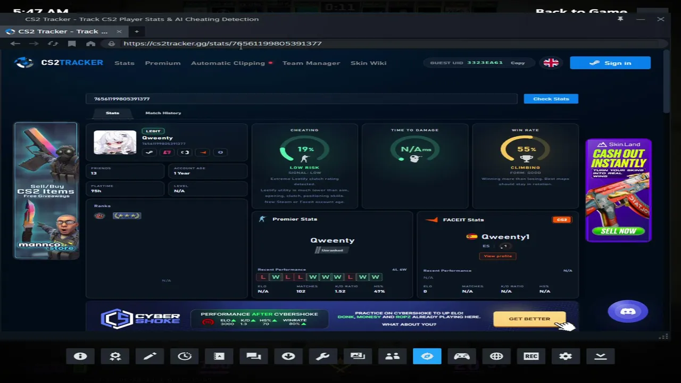This screenshot has height=383, width=681.
Task: Open the gamepad controller icon in overlay bar
Action: pyautogui.click(x=462, y=356)
